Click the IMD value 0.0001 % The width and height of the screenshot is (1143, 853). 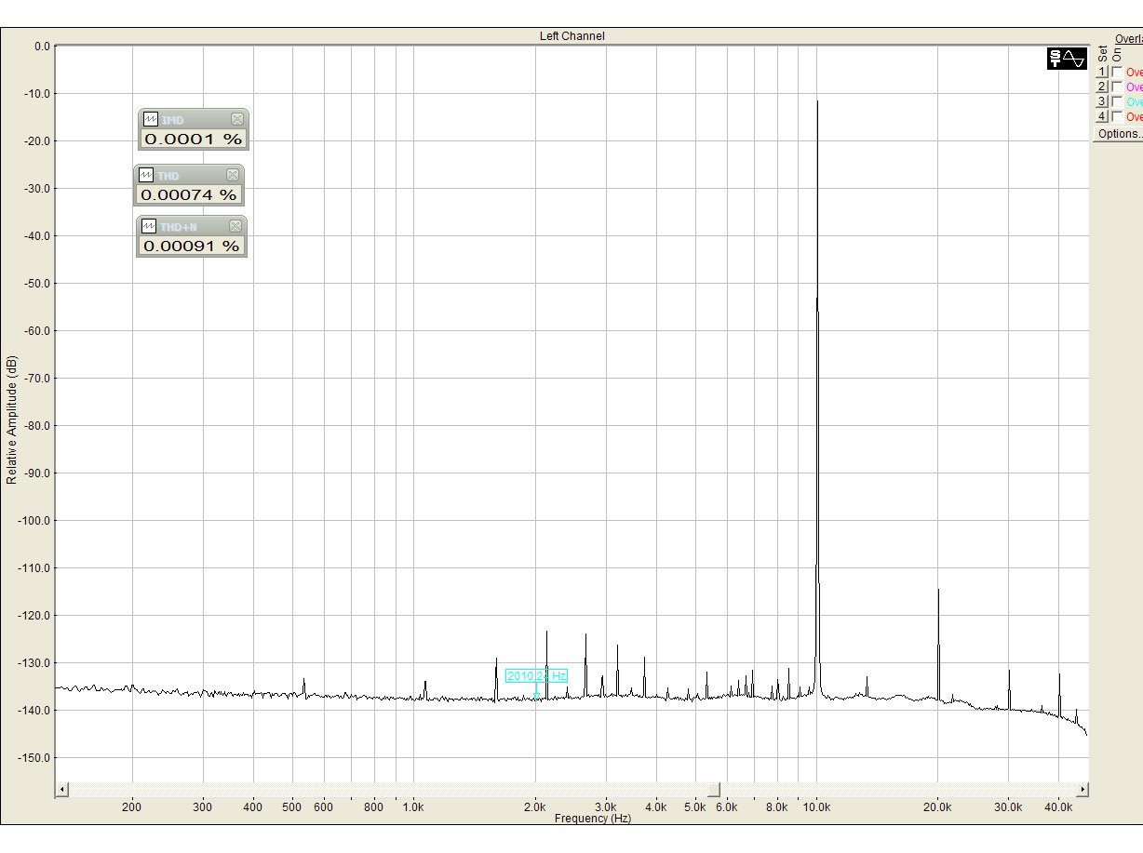coord(193,140)
